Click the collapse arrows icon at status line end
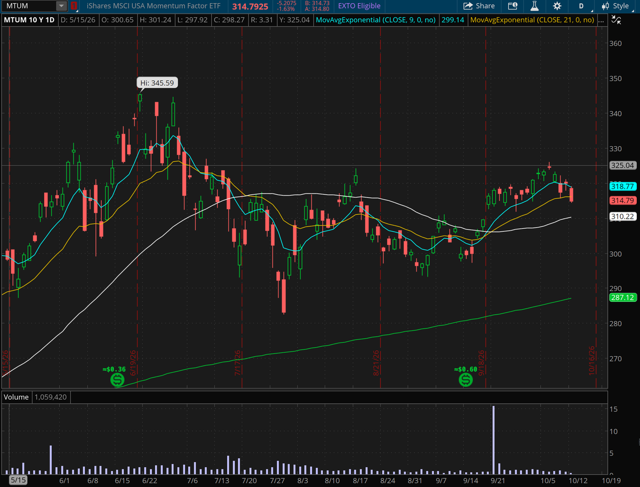The width and height of the screenshot is (640, 487). [616, 20]
